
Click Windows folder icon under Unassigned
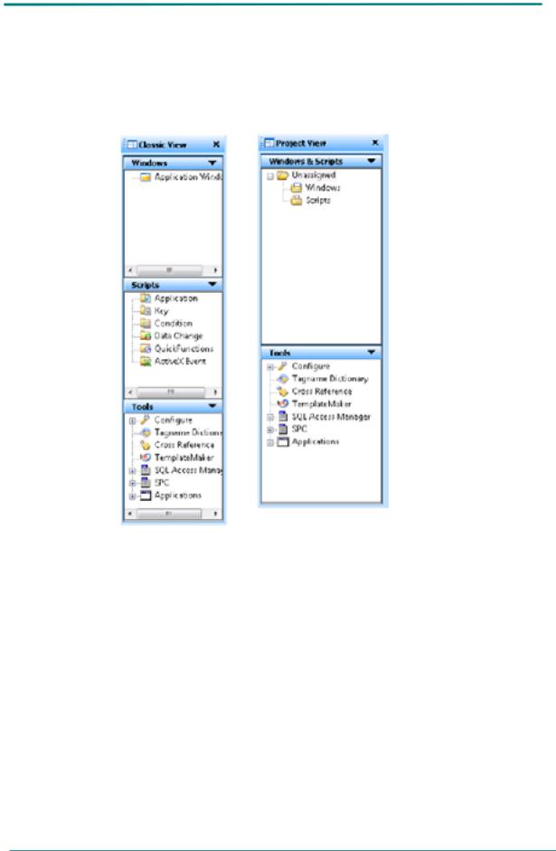point(296,188)
